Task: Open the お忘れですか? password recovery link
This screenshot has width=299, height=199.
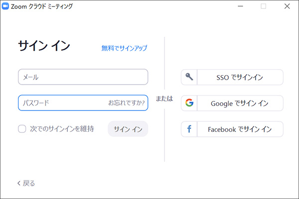Action: (127, 103)
